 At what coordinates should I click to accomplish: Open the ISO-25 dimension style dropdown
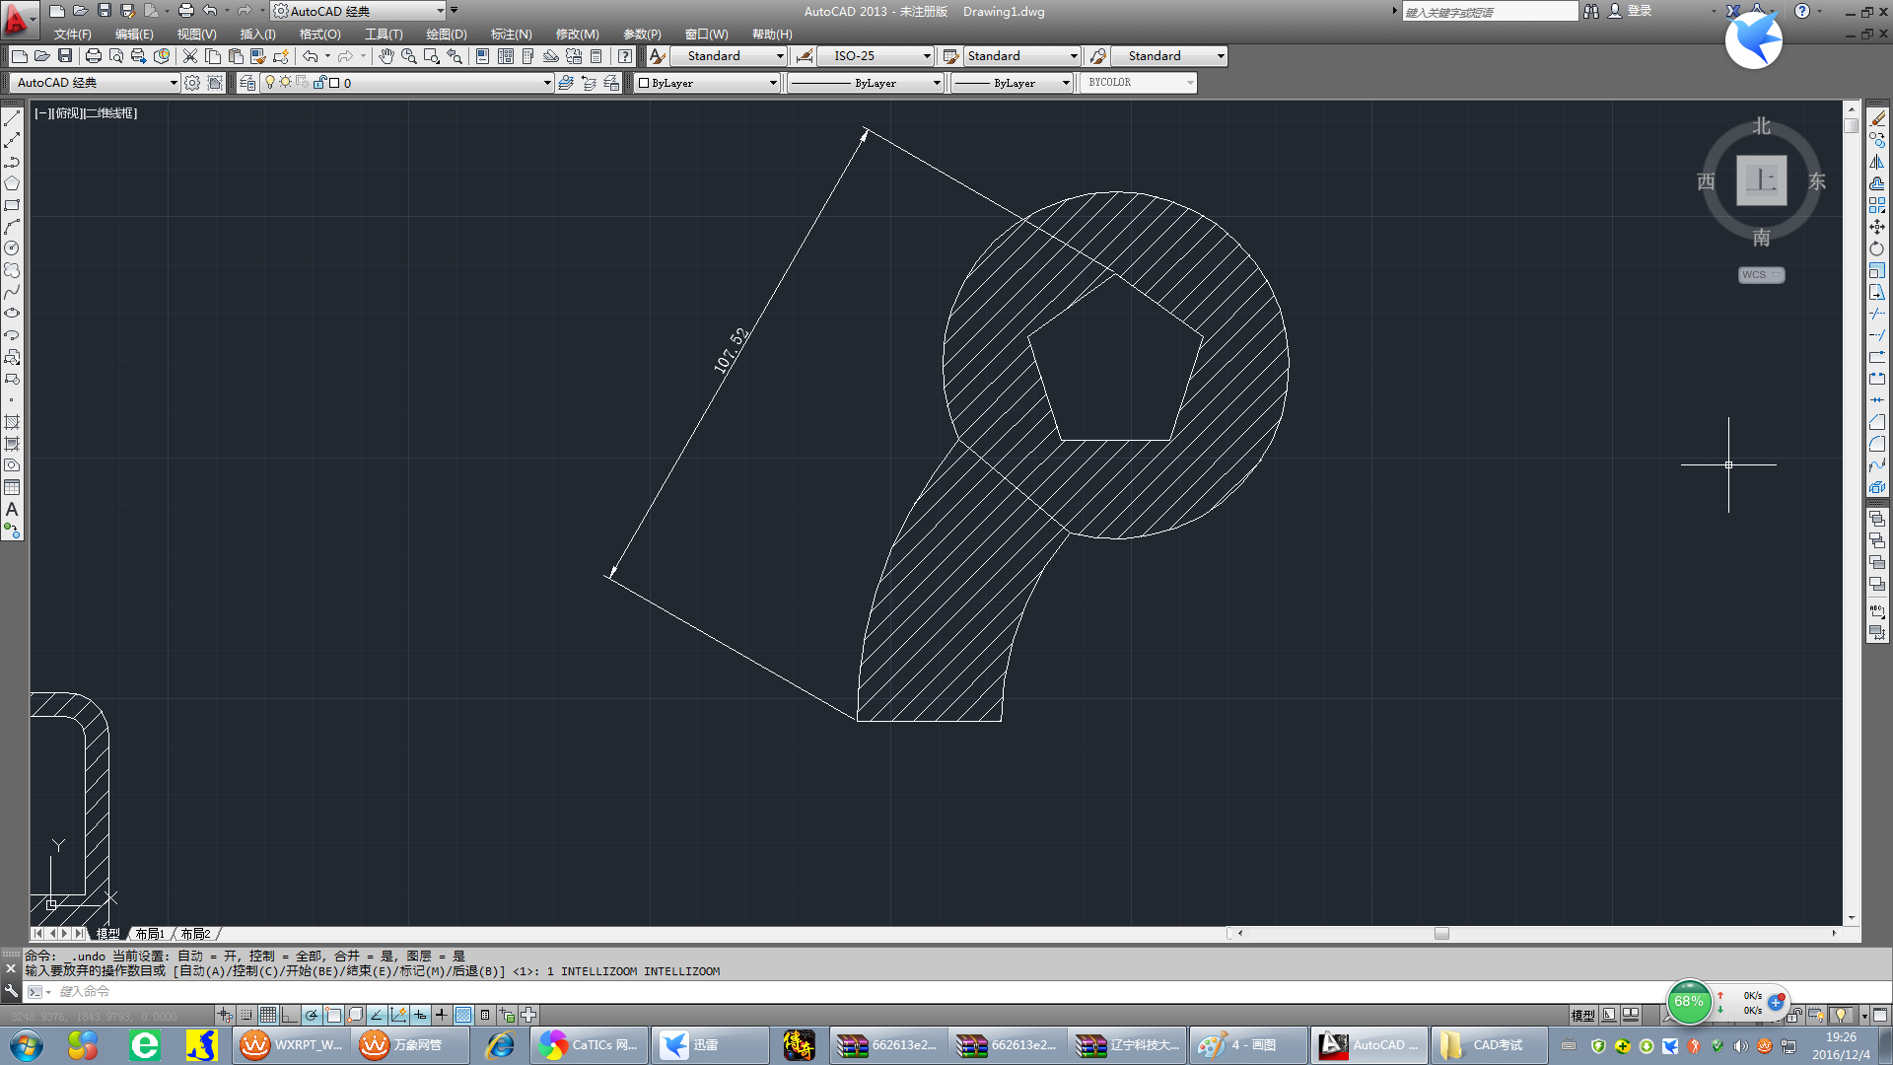tap(927, 56)
